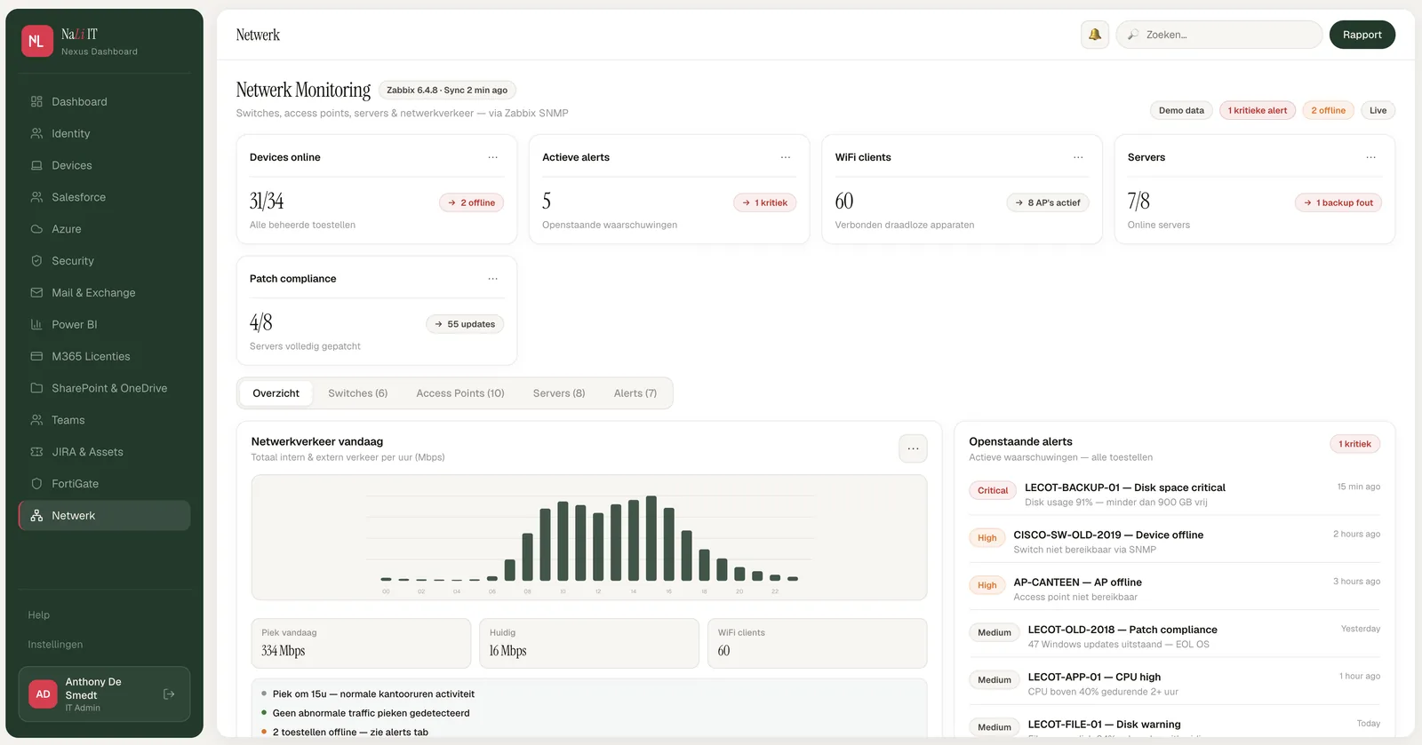Click the 1 kritieke alert badge in header

point(1258,110)
